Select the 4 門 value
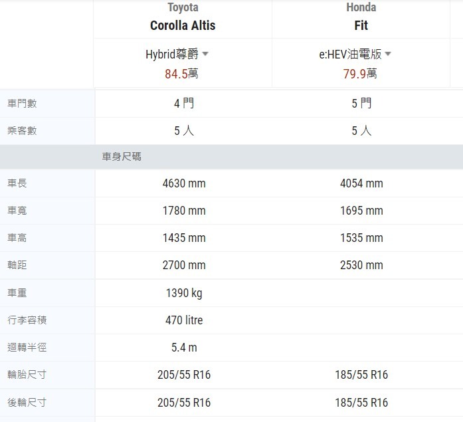The image size is (463, 422). click(x=184, y=104)
